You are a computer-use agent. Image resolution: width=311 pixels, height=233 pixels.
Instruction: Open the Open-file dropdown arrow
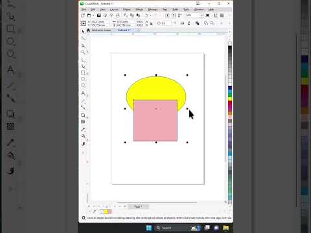[x=93, y=16]
